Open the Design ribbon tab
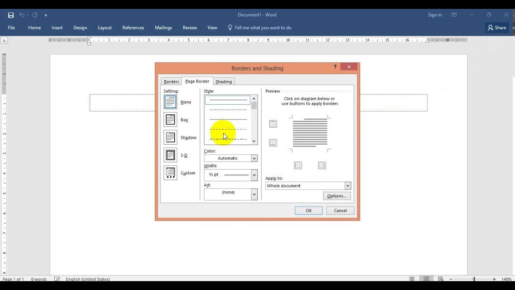This screenshot has height=290, width=515. coord(80,28)
